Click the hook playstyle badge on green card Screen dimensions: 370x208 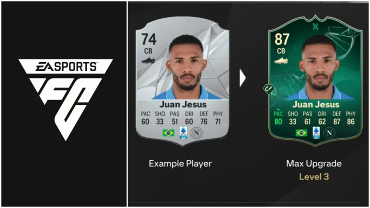click(x=268, y=89)
